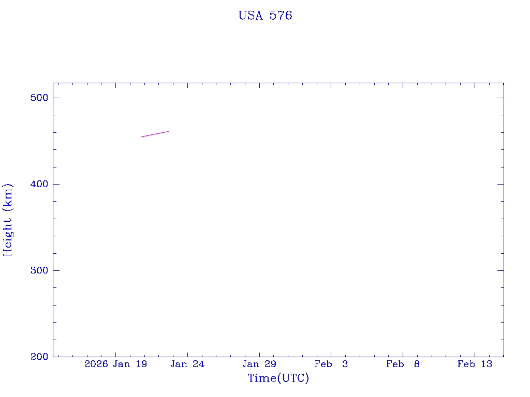Image resolution: width=530 pixels, height=397 pixels.
Task: Click the bottom-right corner of the plot frame
Action: [x=504, y=357]
